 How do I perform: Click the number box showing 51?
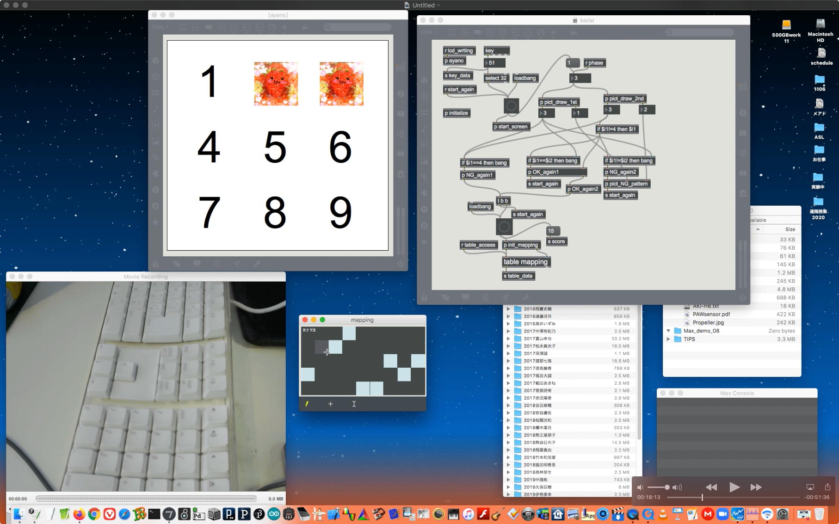[494, 63]
